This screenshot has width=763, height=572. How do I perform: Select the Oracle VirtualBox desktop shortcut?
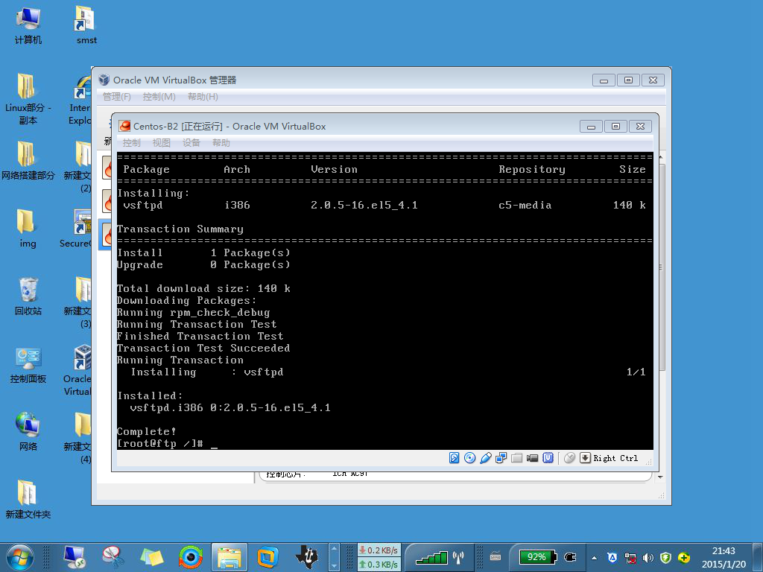77,370
